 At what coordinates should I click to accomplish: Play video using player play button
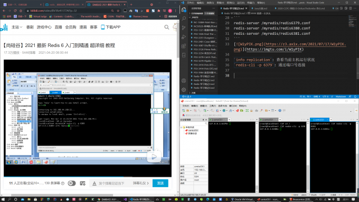point(154,157)
